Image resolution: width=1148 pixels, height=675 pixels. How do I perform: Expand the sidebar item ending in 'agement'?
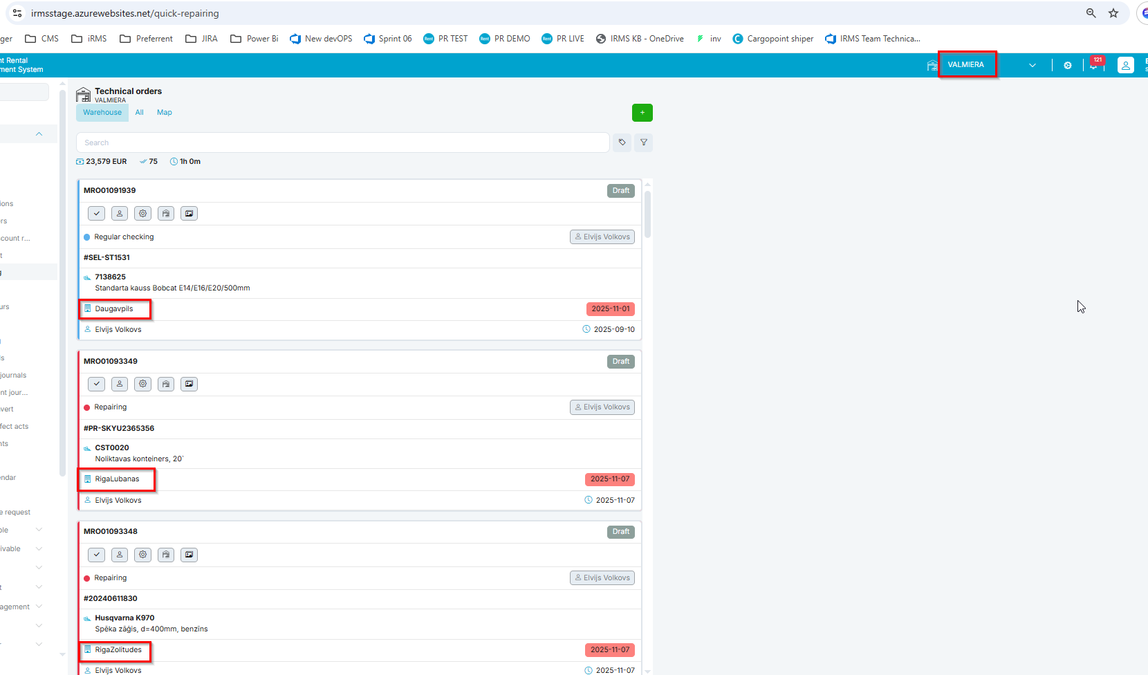39,607
